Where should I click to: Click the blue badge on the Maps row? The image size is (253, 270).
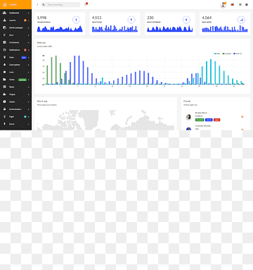24,57
